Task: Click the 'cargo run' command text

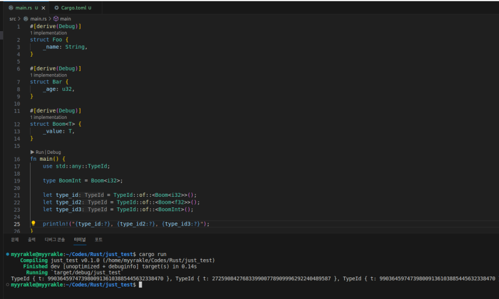Action: [152, 254]
